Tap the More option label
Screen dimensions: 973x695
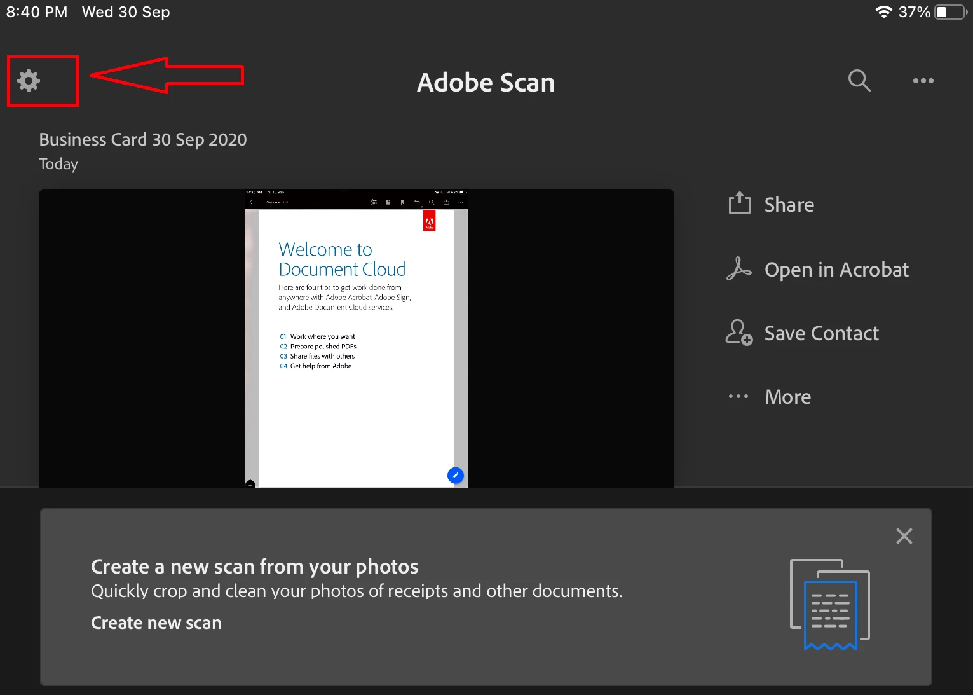click(x=787, y=397)
